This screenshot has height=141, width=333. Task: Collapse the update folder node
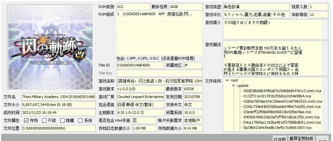point(234,86)
